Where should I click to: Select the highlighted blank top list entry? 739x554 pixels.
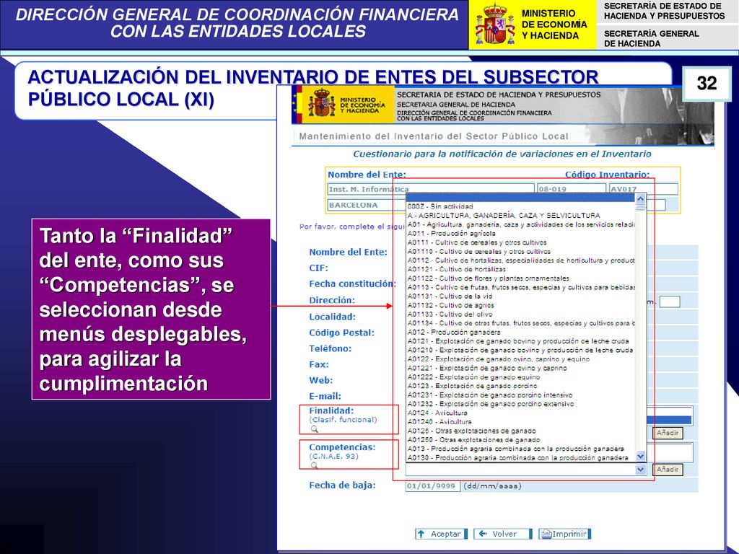click(521, 198)
